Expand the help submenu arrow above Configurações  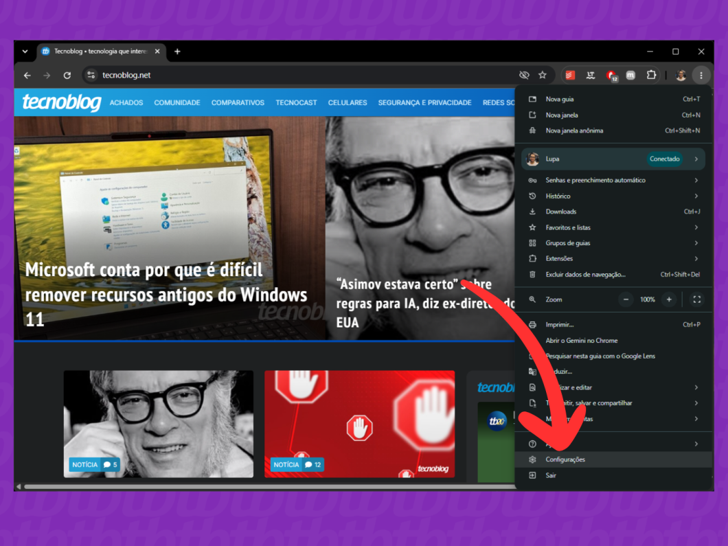(x=696, y=444)
